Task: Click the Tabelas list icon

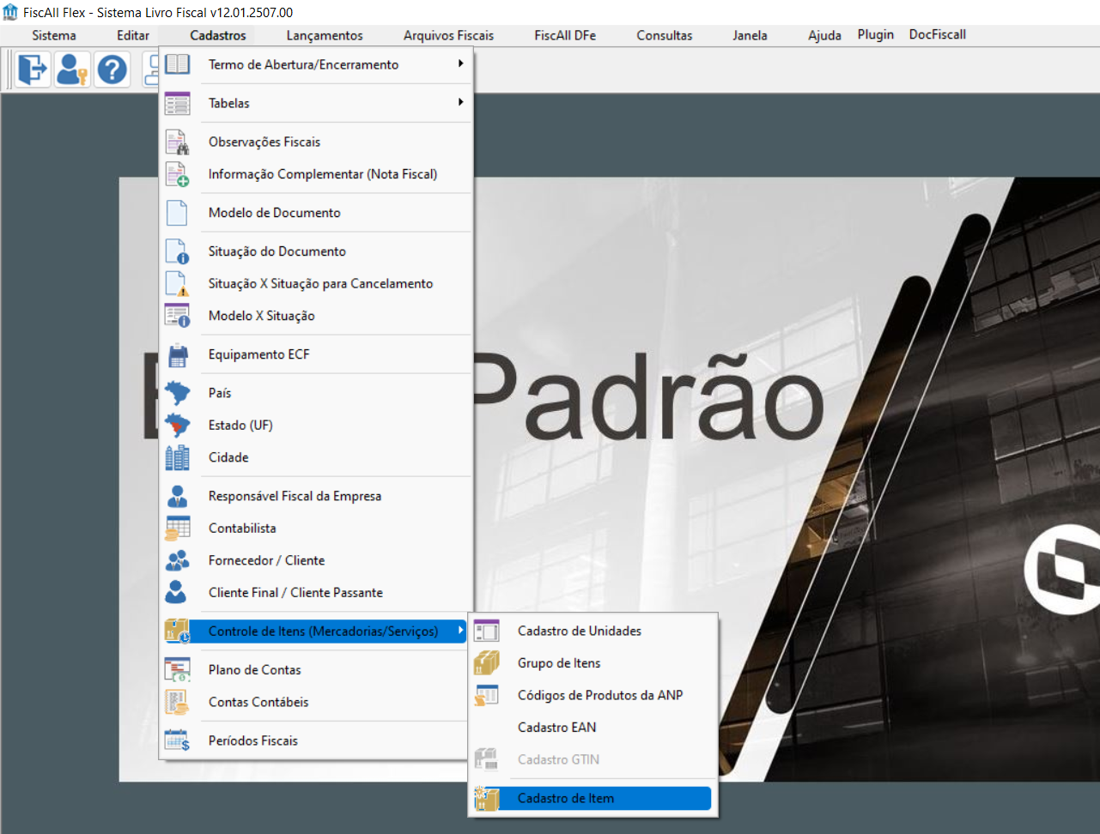Action: pyautogui.click(x=177, y=103)
